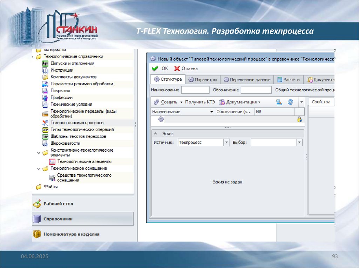Open the Рабочий стол navigation panel

(x=83, y=204)
